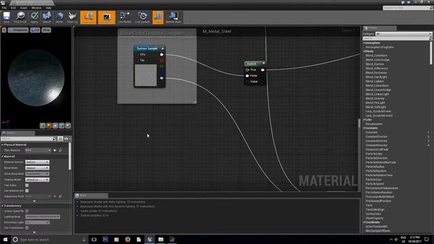Open the Edit menu
The image size is (434, 244).
pos(14,8)
